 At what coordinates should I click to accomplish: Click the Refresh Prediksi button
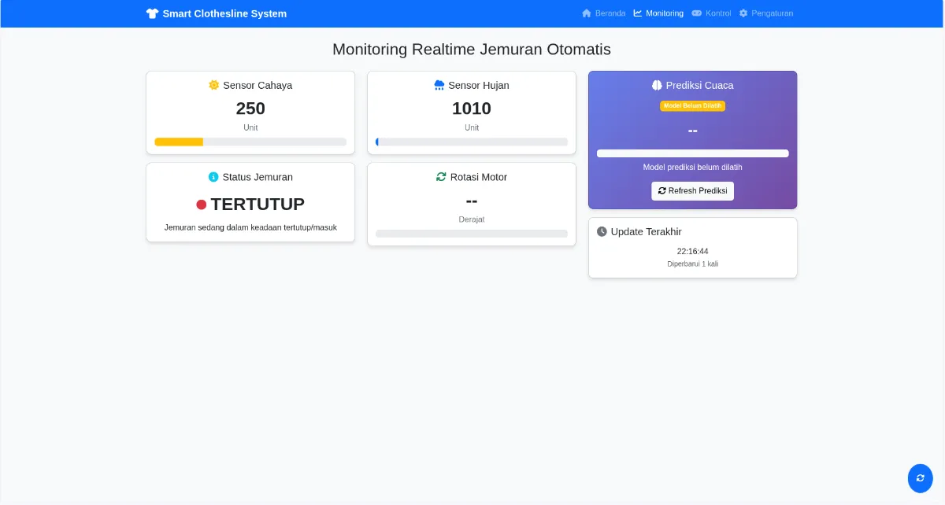[x=692, y=191]
